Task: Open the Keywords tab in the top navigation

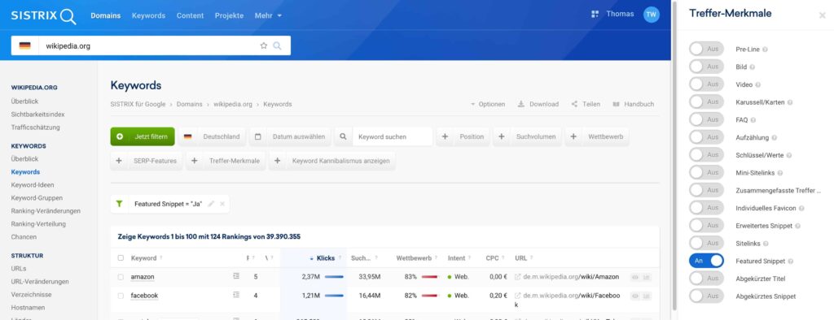Action: [x=148, y=15]
